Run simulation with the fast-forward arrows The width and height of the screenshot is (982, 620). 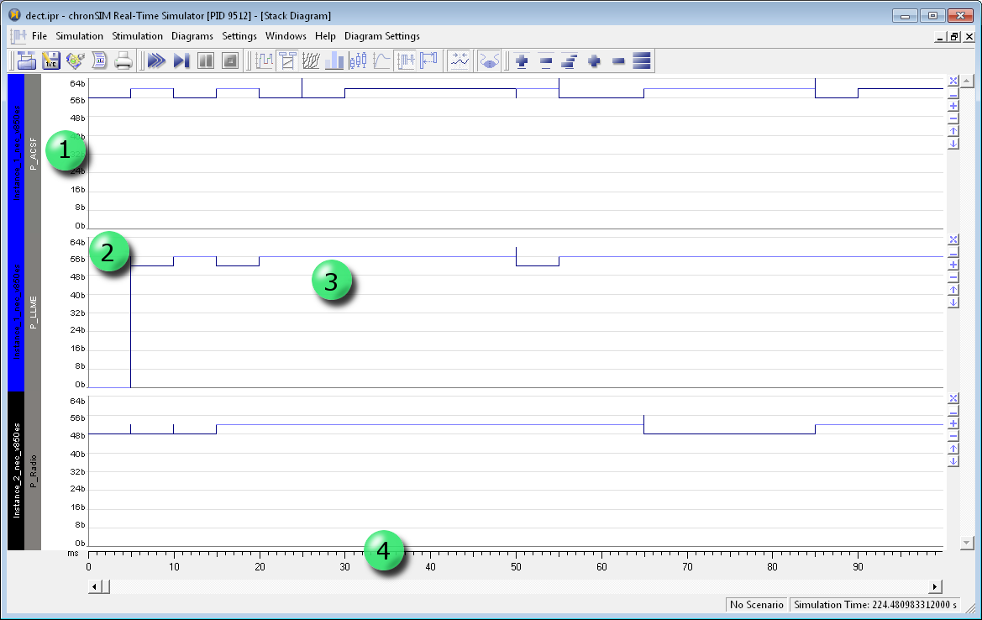pyautogui.click(x=156, y=60)
